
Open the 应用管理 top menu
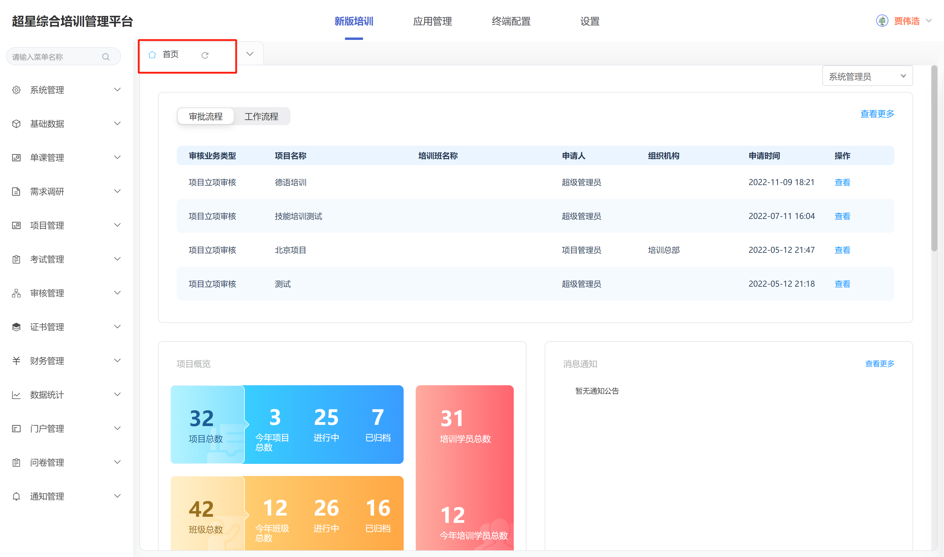[432, 21]
